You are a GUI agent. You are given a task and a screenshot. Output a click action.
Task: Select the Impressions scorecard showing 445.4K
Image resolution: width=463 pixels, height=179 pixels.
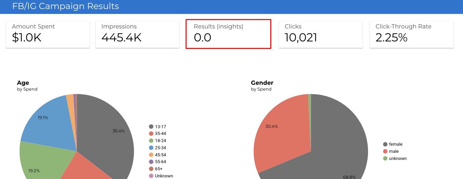pos(137,34)
